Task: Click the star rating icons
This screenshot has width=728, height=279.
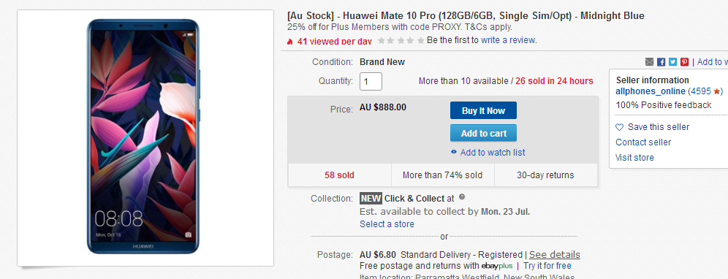Action: click(x=401, y=40)
